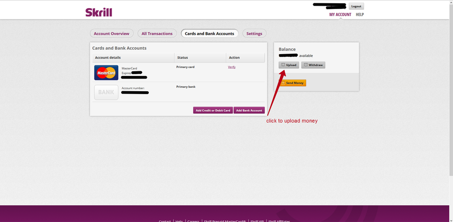Click the Skrill logo
Image resolution: width=453 pixels, height=222 pixels.
click(x=99, y=12)
